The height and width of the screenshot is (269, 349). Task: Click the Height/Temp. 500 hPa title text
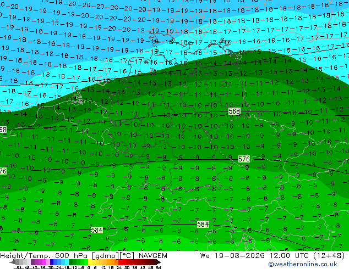click(45, 256)
